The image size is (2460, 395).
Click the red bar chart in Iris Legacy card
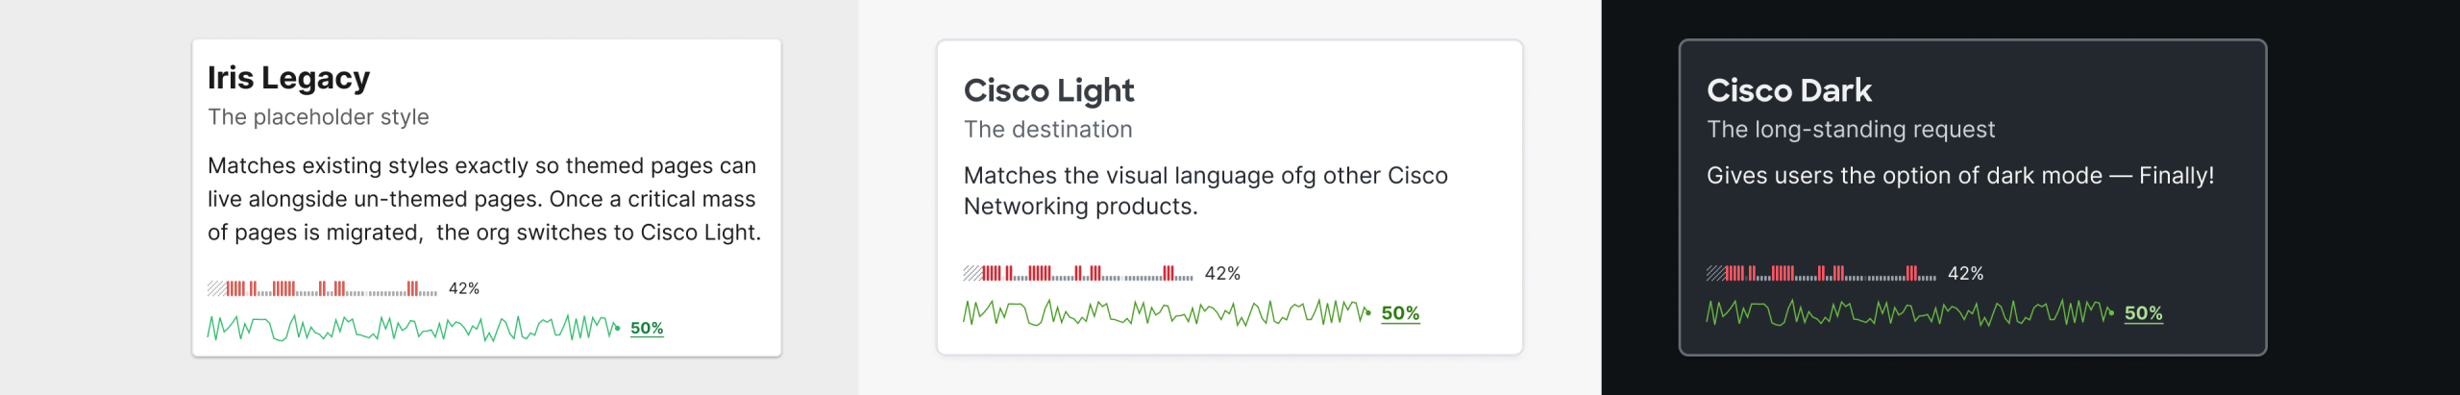(x=322, y=288)
